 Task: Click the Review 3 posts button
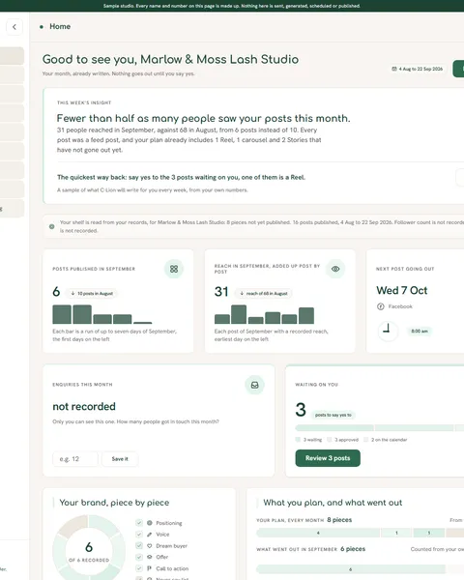pos(328,458)
